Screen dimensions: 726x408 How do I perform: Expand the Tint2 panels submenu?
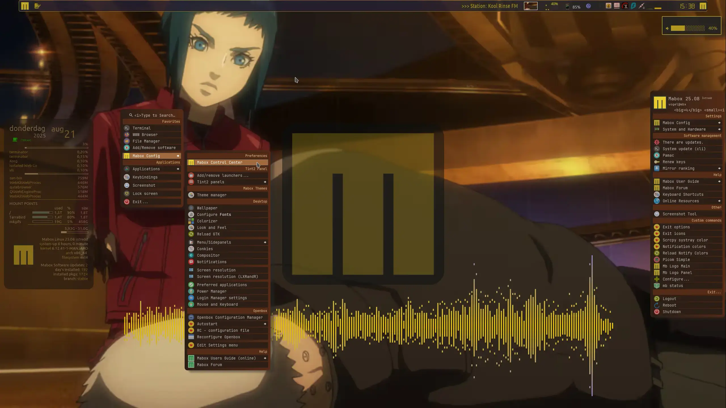265,182
